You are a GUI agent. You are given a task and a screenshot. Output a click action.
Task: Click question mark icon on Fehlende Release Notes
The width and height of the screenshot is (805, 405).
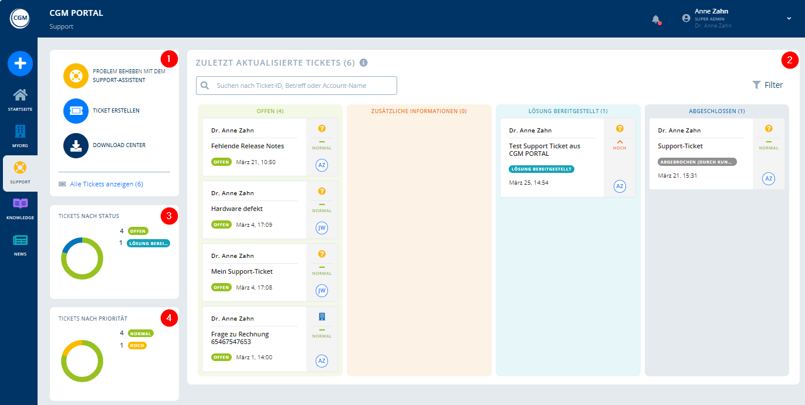pos(322,128)
